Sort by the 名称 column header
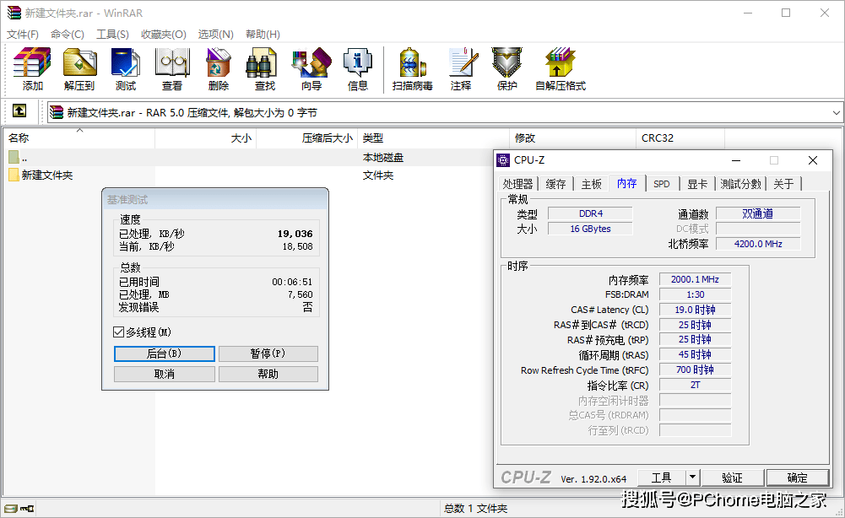Viewport: 845px width, 518px height. [x=79, y=138]
